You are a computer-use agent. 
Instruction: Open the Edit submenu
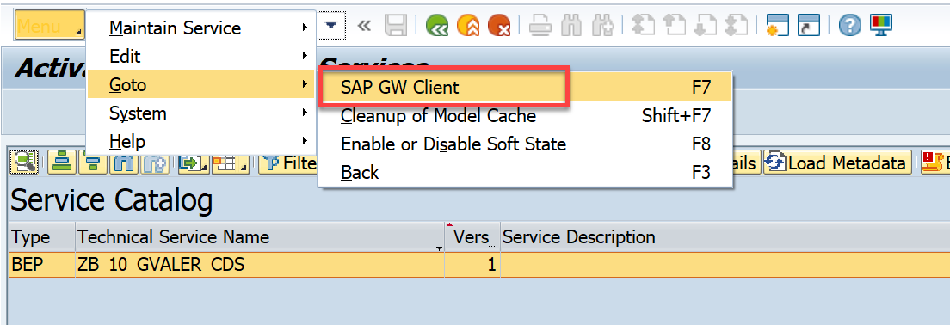[201, 56]
